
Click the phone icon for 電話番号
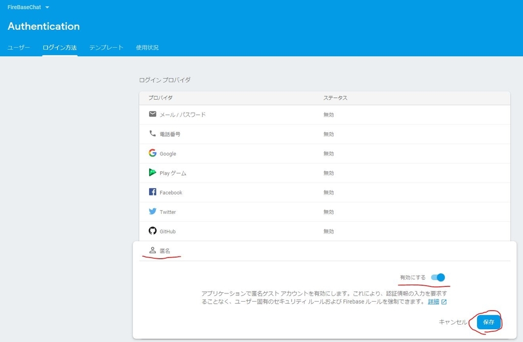click(x=152, y=133)
